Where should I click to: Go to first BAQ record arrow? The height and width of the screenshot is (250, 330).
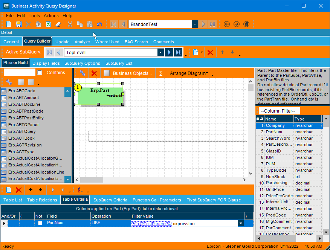[114, 24]
